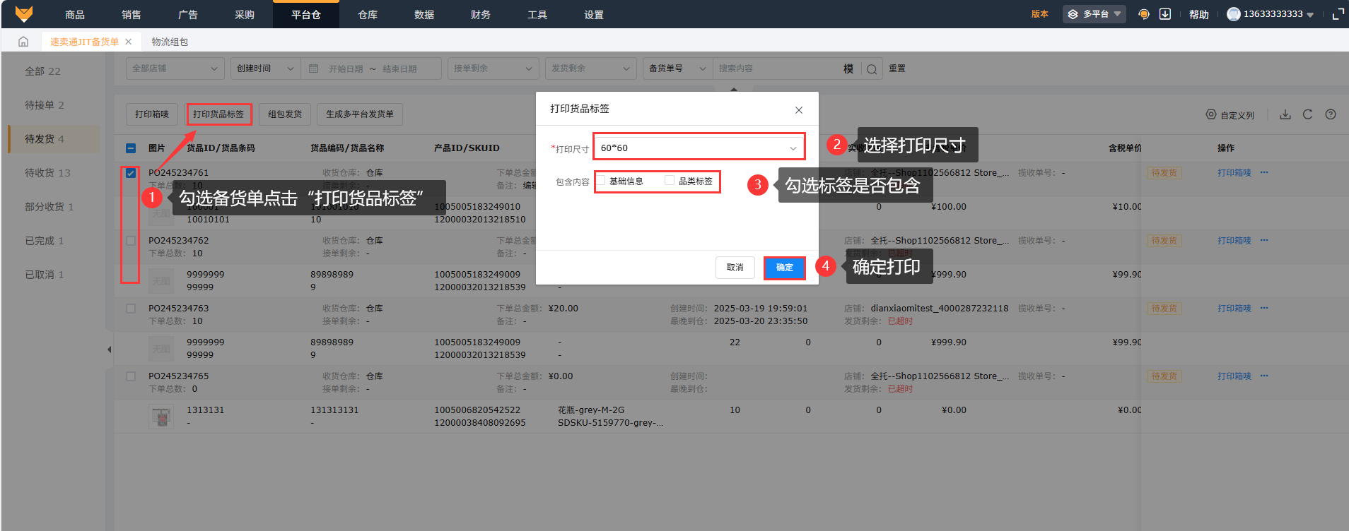
Task: Click the download center icon in header
Action: 1165,14
